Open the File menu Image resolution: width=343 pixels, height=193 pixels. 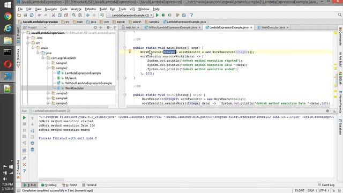pyautogui.click(x=20, y=9)
